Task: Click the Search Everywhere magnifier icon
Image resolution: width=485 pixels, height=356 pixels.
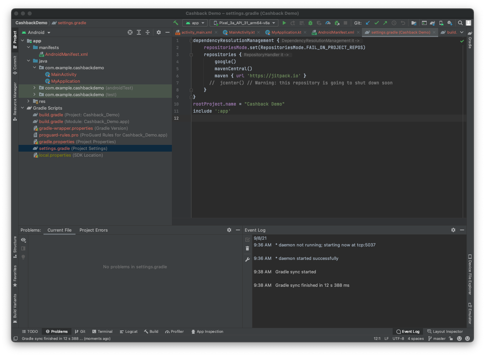Action: pos(460,23)
